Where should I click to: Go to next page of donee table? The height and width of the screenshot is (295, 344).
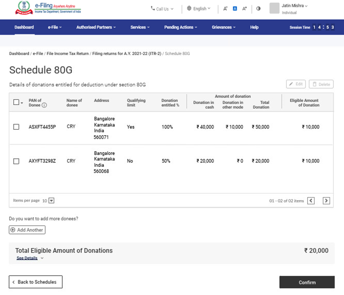(x=326, y=201)
